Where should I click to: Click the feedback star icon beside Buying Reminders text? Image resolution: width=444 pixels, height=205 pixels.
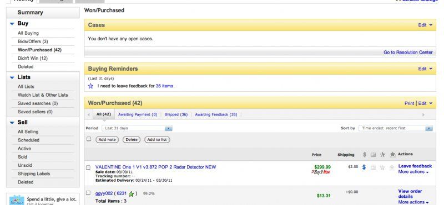point(90,86)
